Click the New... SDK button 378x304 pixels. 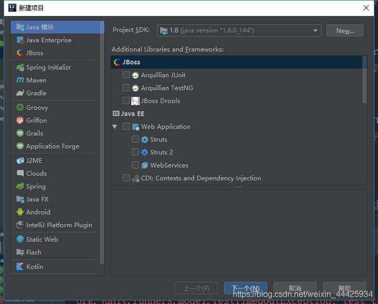pos(345,30)
